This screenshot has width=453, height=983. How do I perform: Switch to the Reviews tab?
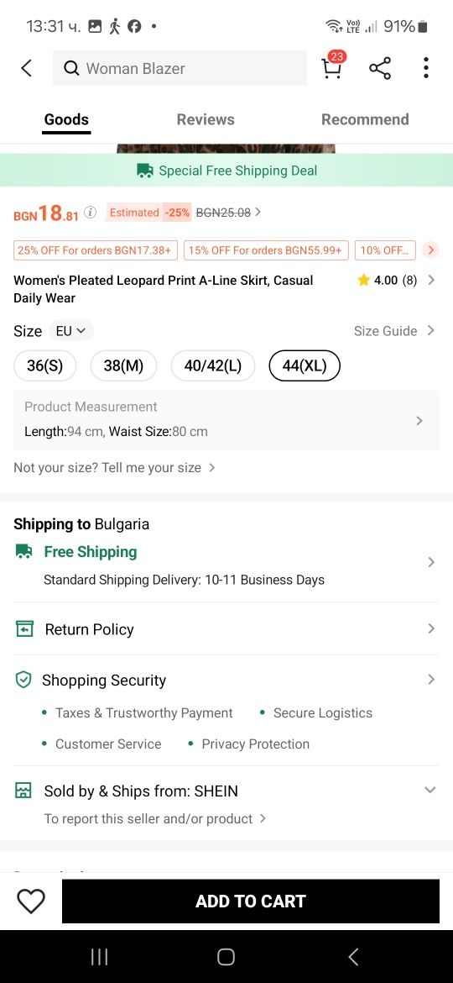(x=206, y=119)
